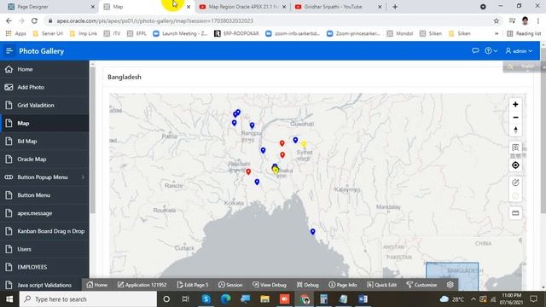Viewport: 546px width, 307px height.
Task: Expand the Button Popup Menu submenu
Action: [83, 177]
